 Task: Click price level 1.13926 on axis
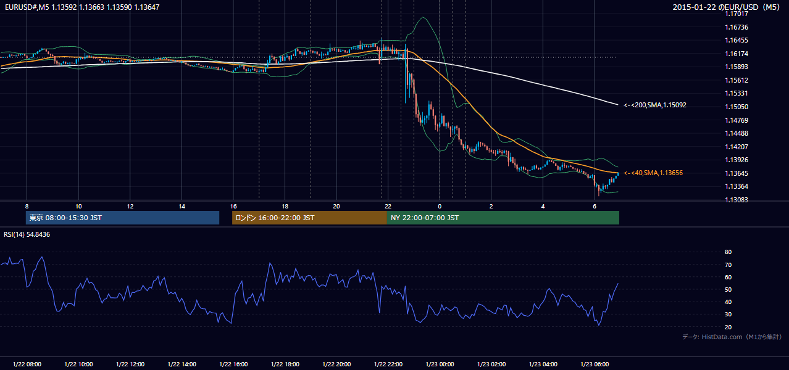click(x=737, y=160)
